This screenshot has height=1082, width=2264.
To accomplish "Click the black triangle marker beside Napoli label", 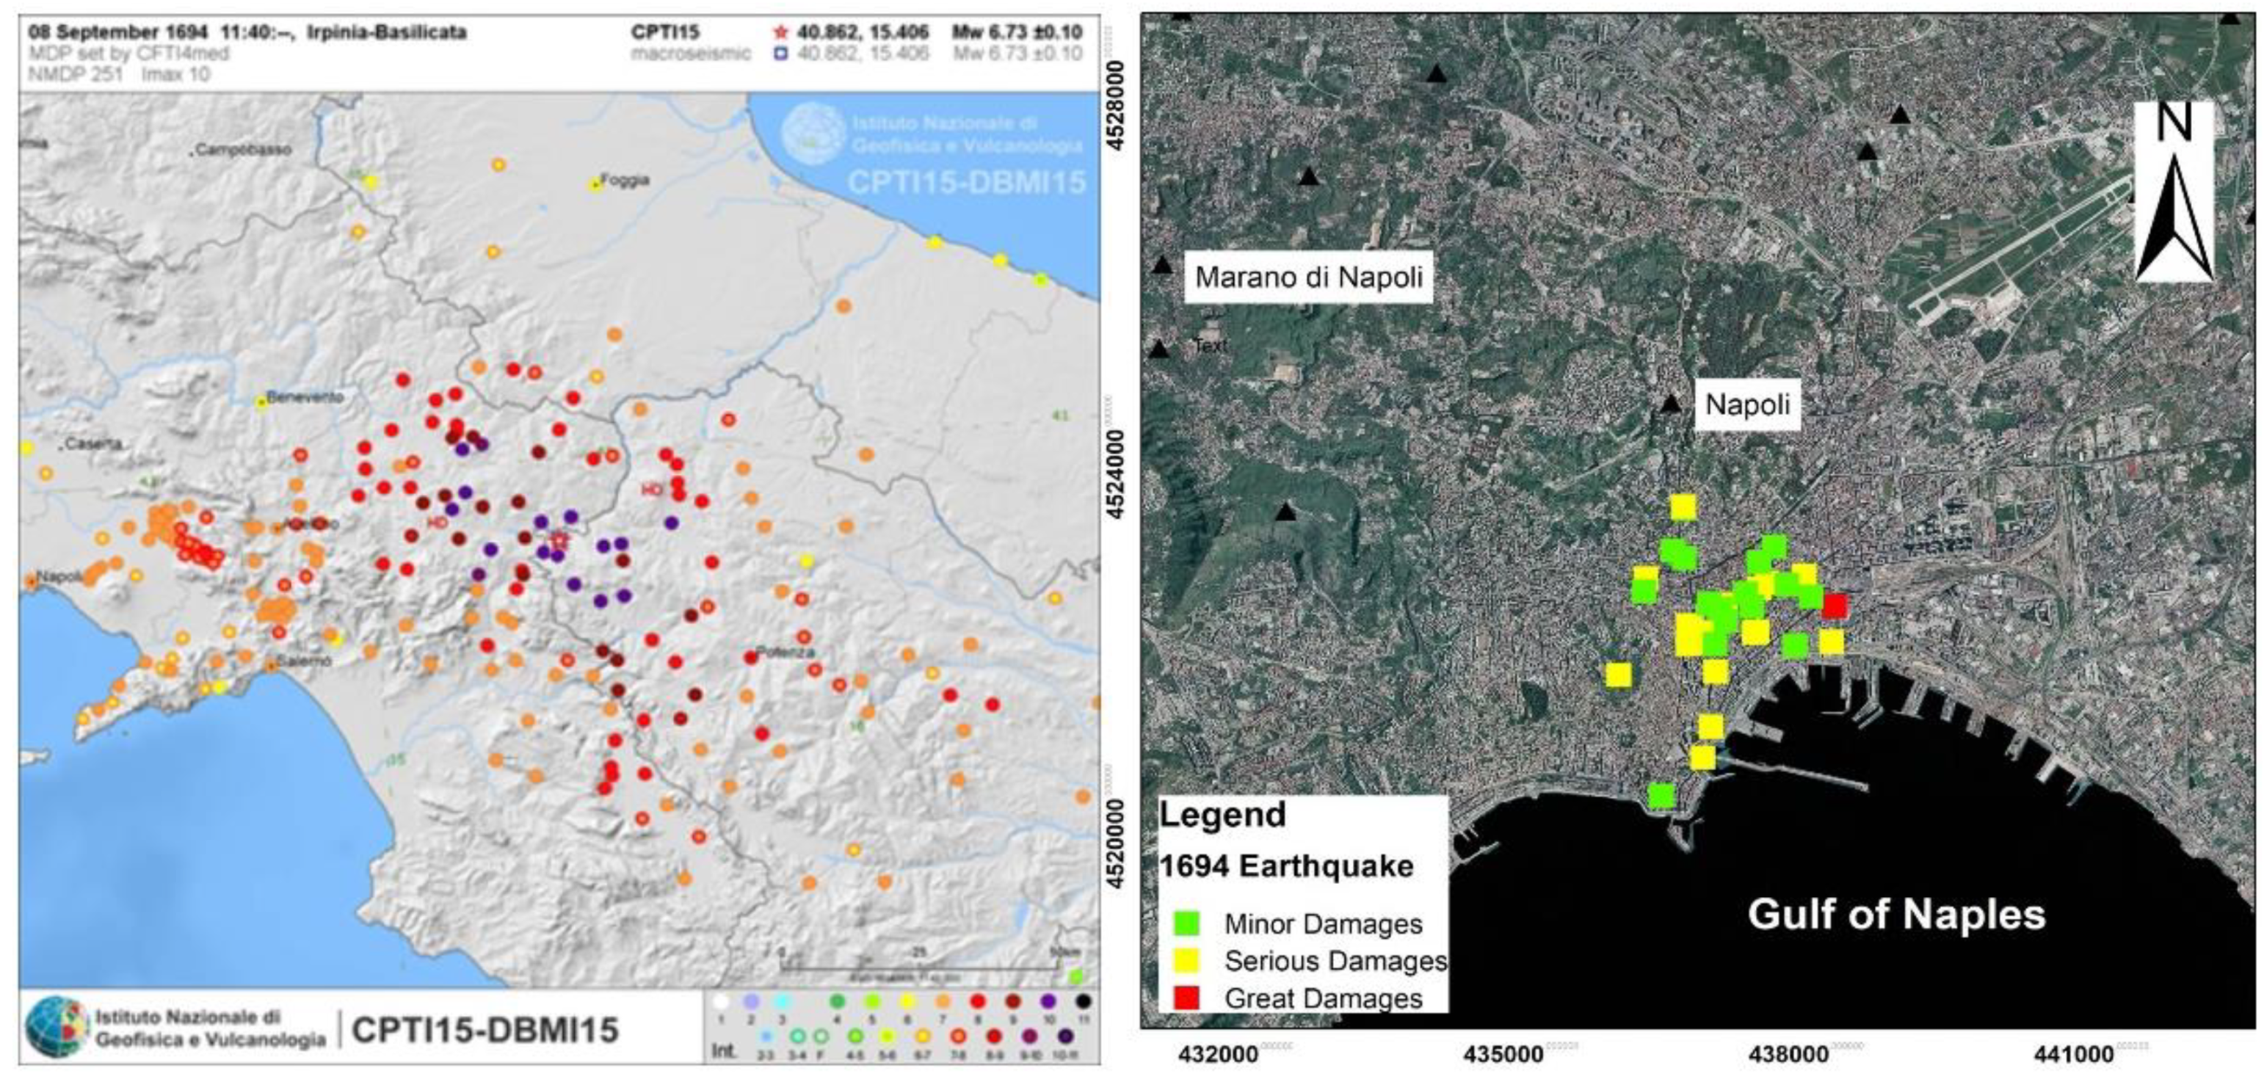I will point(1671,404).
